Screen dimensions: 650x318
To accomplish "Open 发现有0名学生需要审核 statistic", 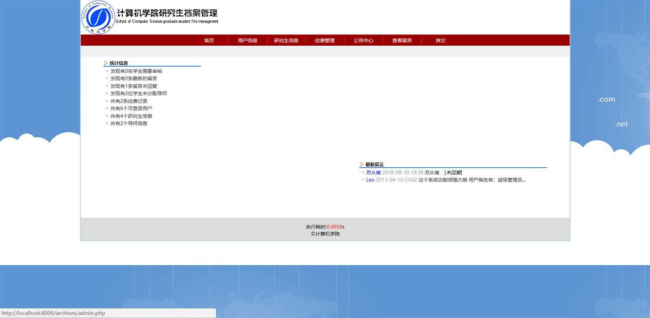I will (136, 71).
